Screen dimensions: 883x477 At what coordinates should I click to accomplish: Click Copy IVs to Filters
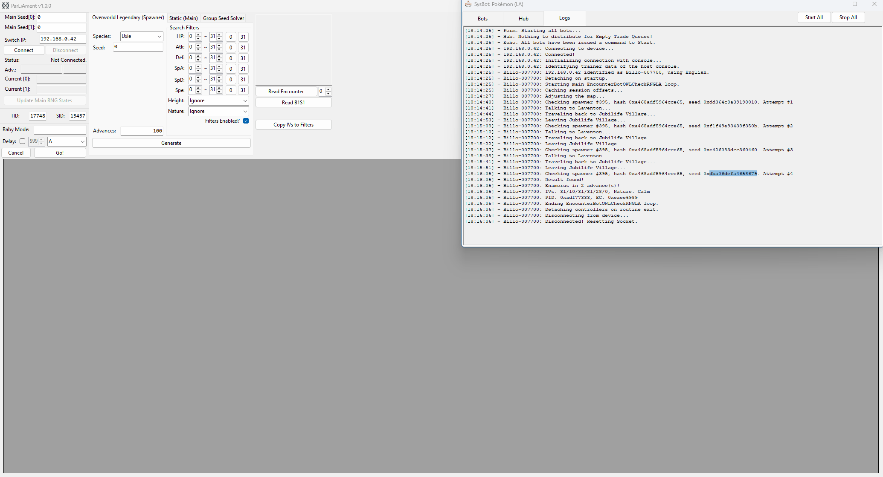(x=293, y=124)
